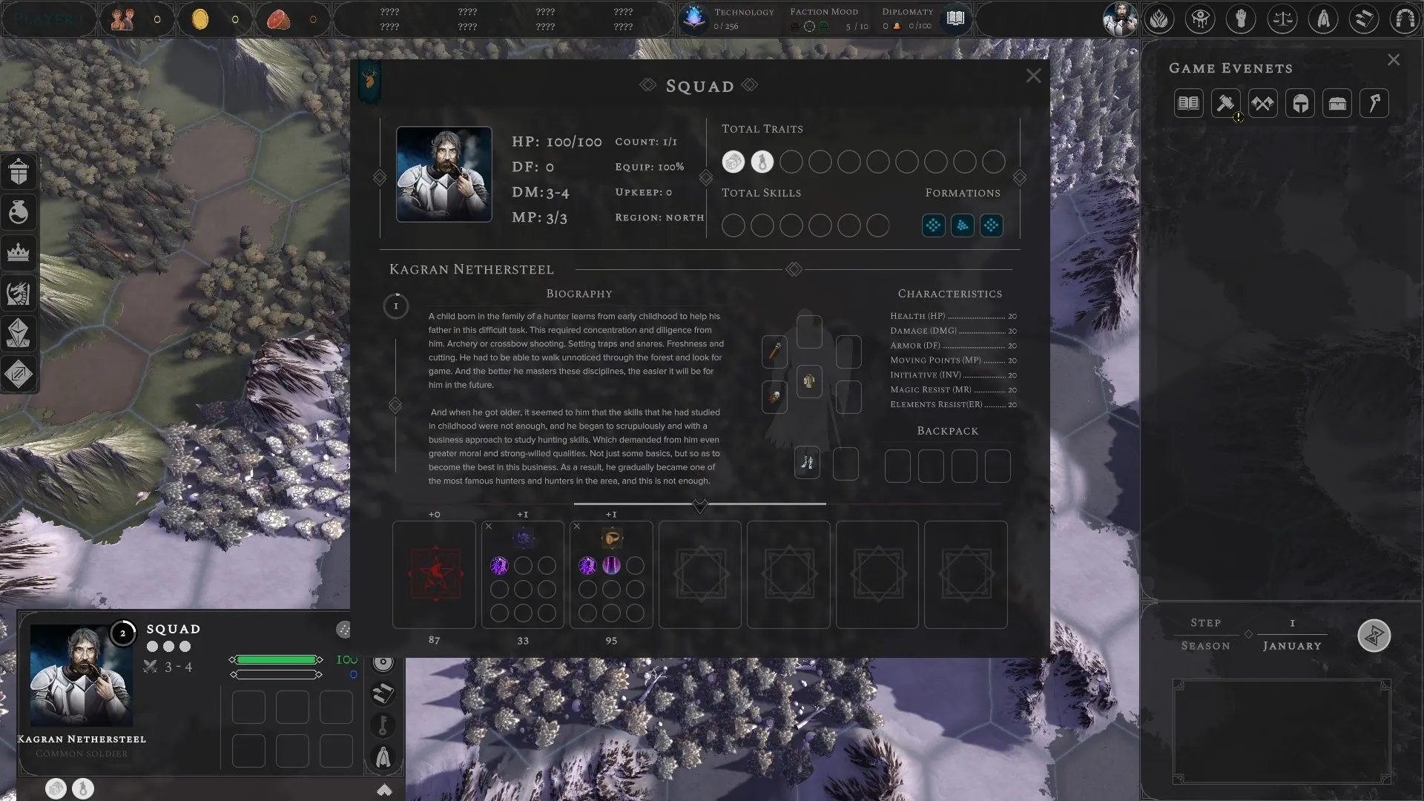Open the stone archway icon menu
This screenshot has height=801, width=1424.
1404,19
